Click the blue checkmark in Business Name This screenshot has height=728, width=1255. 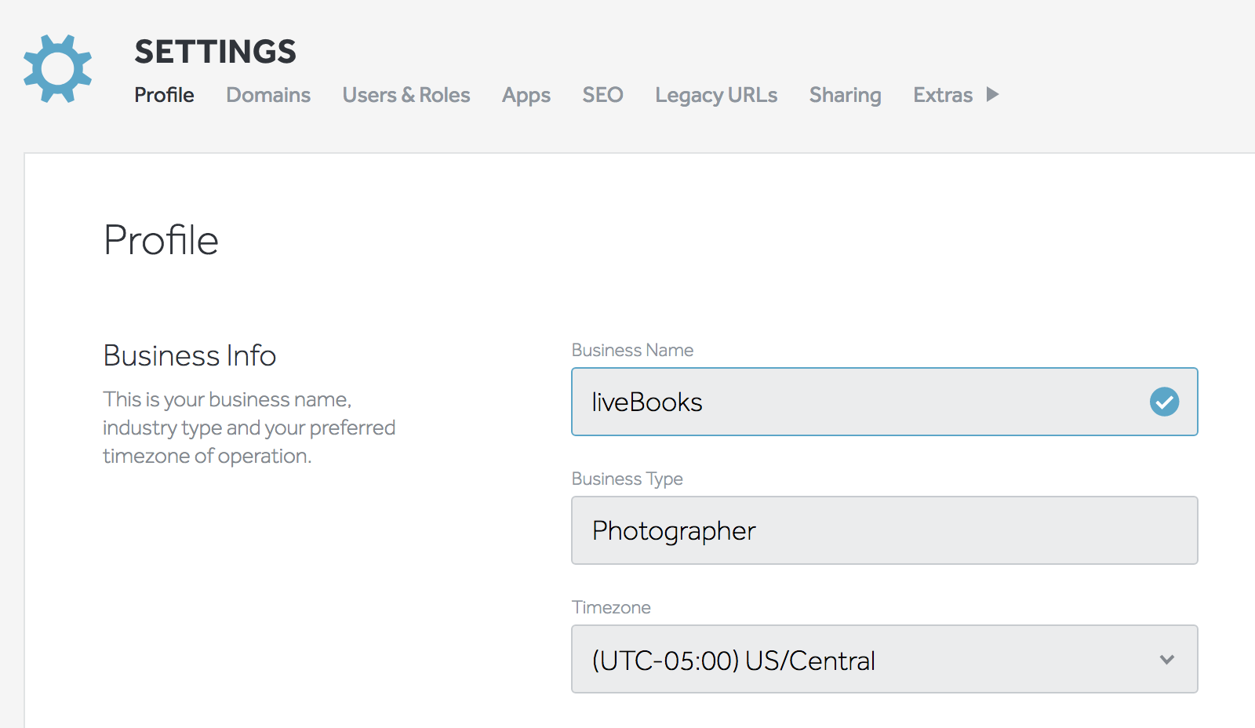click(x=1164, y=402)
